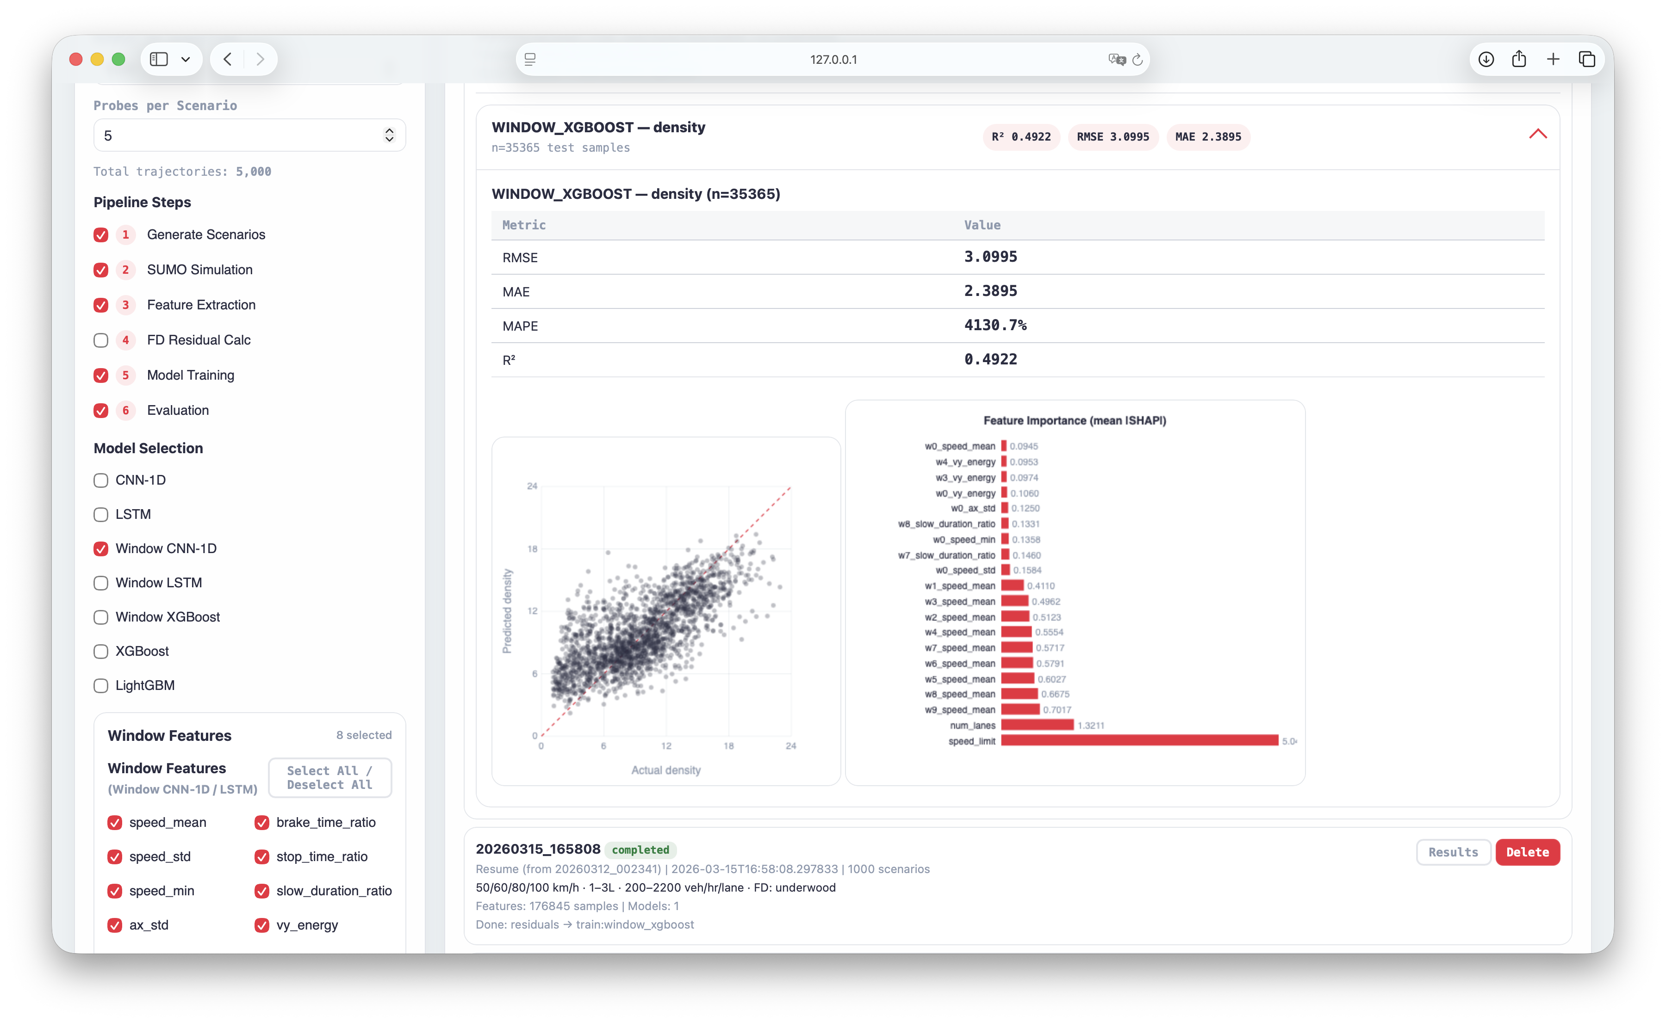Click Select All / Deselect All features
1666x1022 pixels.
[329, 777]
